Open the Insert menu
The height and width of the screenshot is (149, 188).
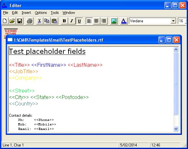(x=26, y=13)
